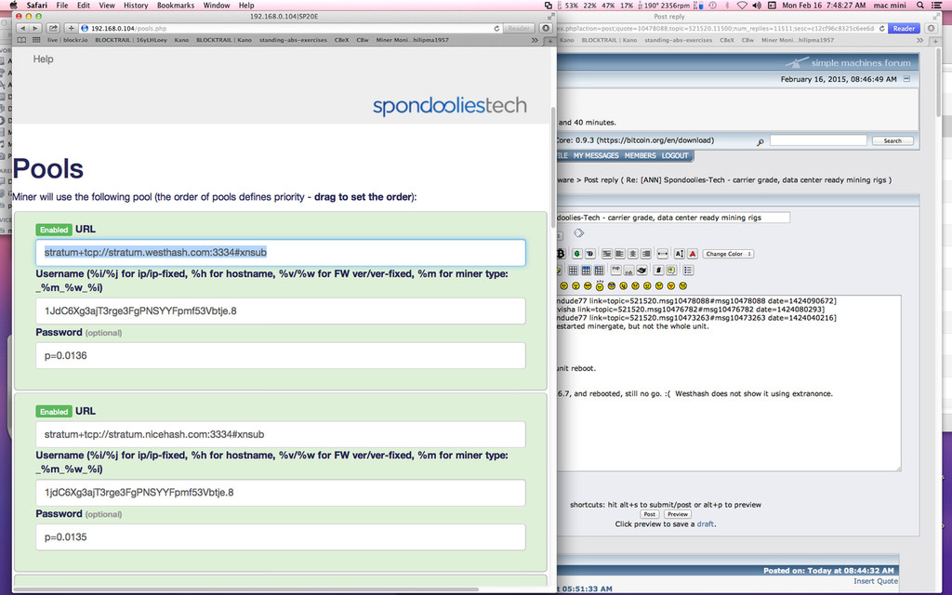The image size is (952, 595).
Task: Collapse the forum header minus box
Action: tap(906, 79)
